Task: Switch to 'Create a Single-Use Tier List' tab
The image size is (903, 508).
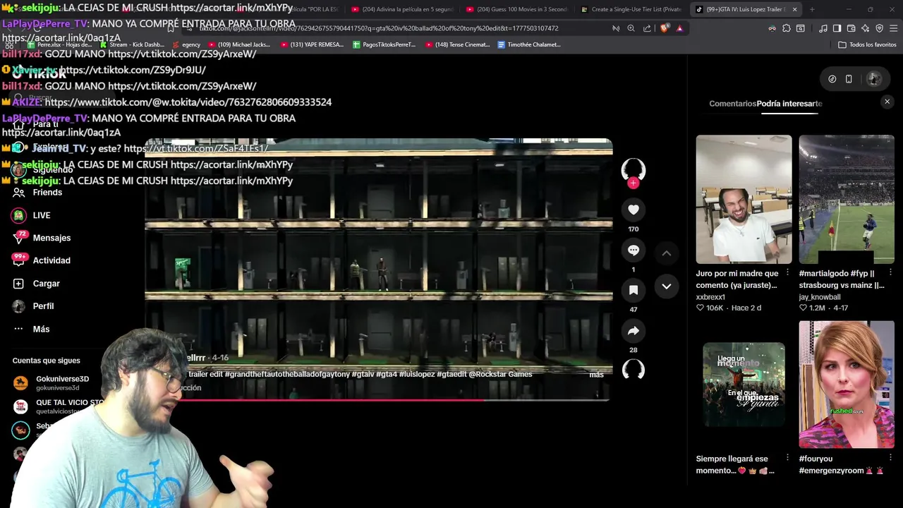Action: click(x=632, y=9)
